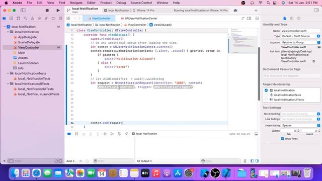Open the add editor split icon

(257, 18)
